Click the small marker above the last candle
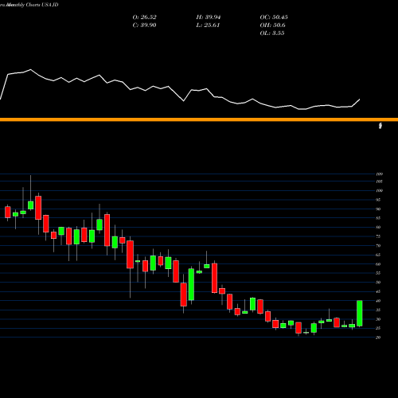This screenshot has width=398, height=398. [x=380, y=126]
